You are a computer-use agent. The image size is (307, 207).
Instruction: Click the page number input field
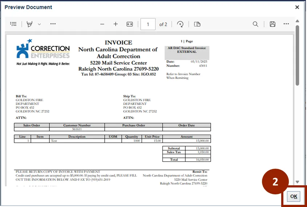[148, 24]
